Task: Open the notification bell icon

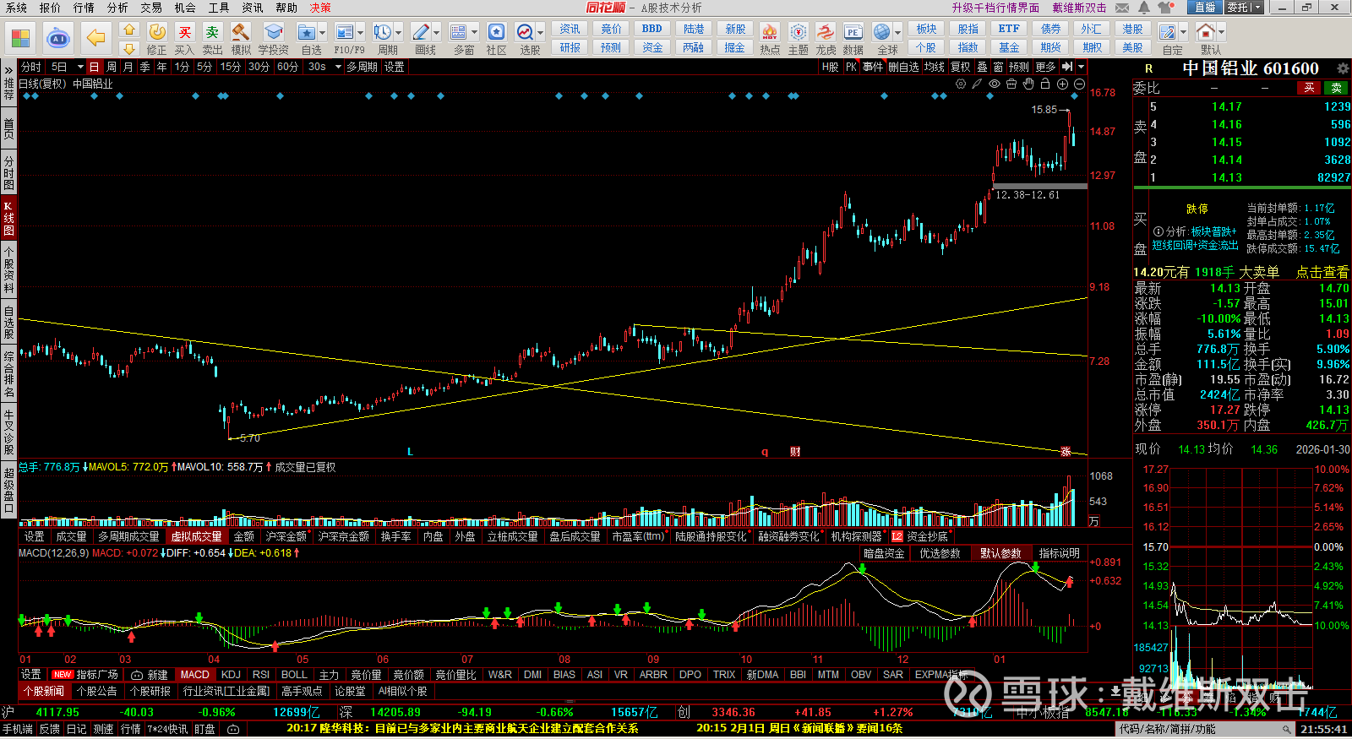Action: (1143, 8)
